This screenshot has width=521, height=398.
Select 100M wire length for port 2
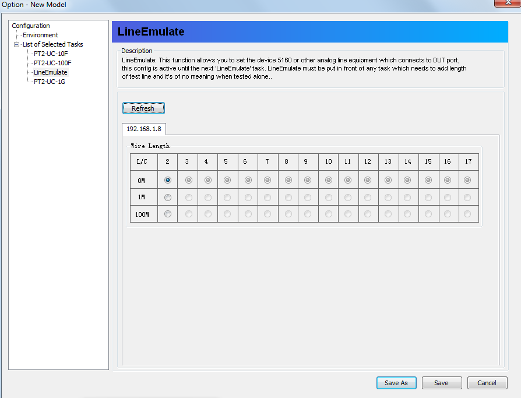pos(168,214)
